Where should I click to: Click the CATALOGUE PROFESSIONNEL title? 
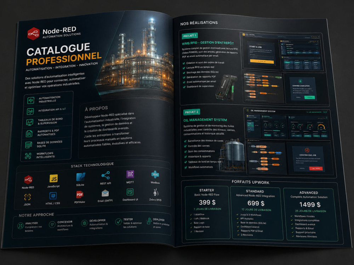click(x=63, y=54)
